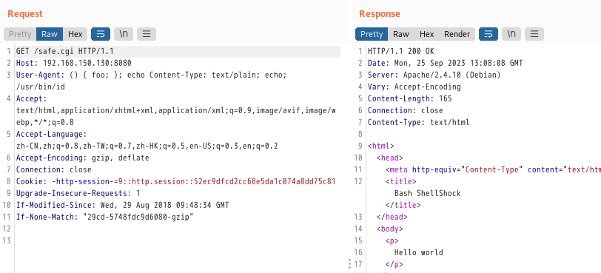Toggle non-printable \n characters in Request panel
601x273 pixels.
124,34
